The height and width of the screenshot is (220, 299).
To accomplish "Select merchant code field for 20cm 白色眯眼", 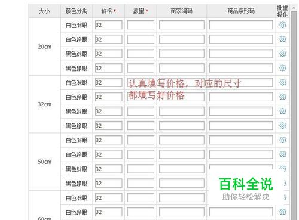I will click(x=182, y=25).
